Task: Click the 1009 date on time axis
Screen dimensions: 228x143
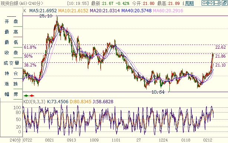Action: (94, 140)
